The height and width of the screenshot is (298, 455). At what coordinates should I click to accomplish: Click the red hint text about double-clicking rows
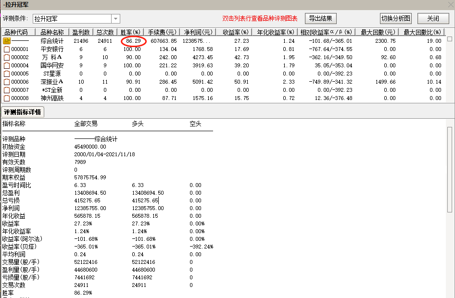(x=260, y=19)
